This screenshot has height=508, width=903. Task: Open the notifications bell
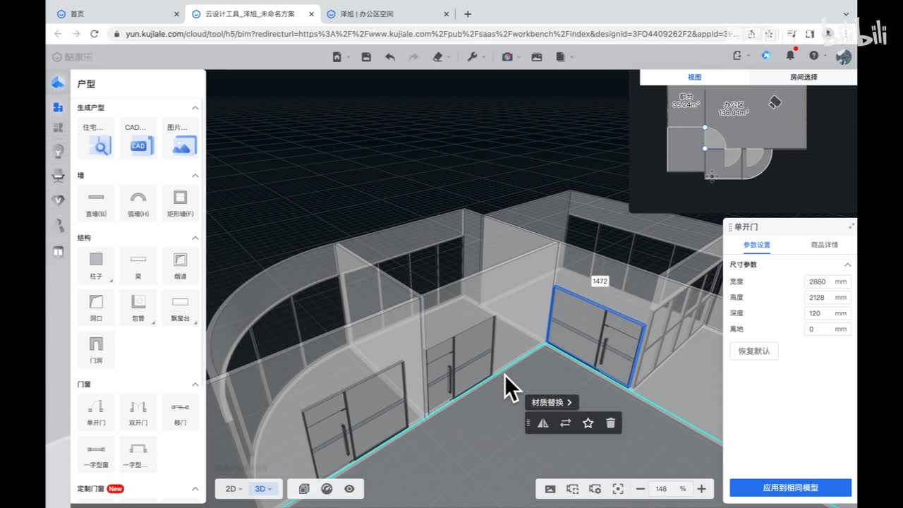click(790, 56)
